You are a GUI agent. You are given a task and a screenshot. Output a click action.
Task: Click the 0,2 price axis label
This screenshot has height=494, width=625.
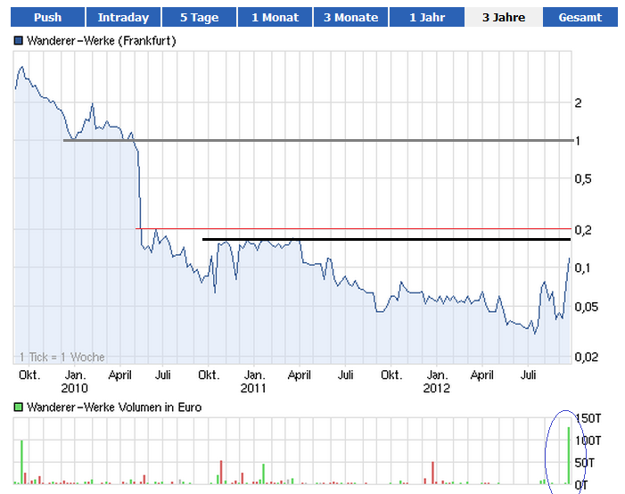[583, 230]
